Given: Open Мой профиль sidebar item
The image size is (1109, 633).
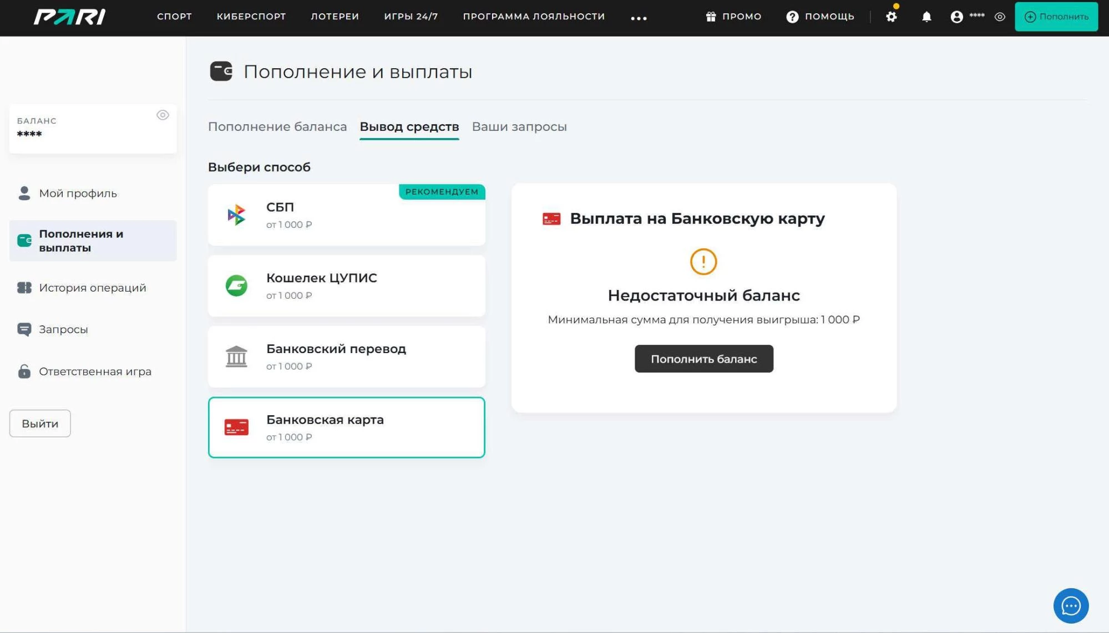Looking at the screenshot, I should point(93,193).
